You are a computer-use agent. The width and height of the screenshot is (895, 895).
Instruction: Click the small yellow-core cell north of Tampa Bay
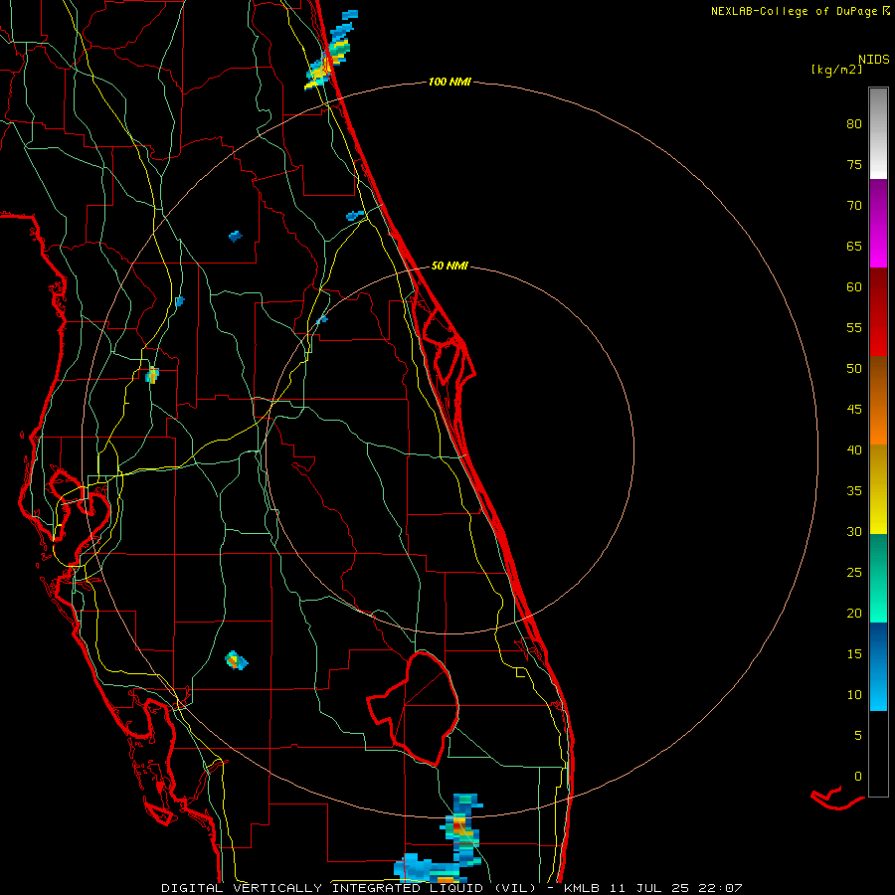coord(152,375)
